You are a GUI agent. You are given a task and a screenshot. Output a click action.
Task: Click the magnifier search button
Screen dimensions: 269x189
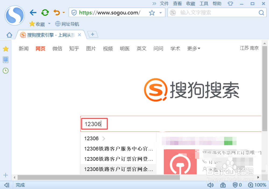[261, 13]
